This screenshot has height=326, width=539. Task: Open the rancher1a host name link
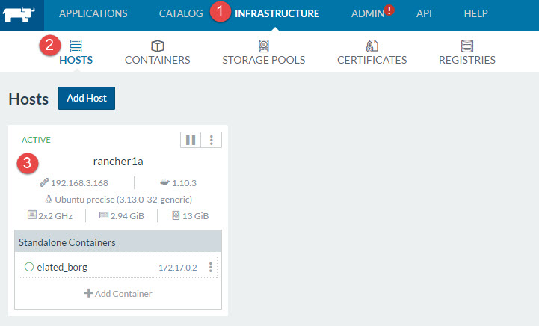coord(117,162)
